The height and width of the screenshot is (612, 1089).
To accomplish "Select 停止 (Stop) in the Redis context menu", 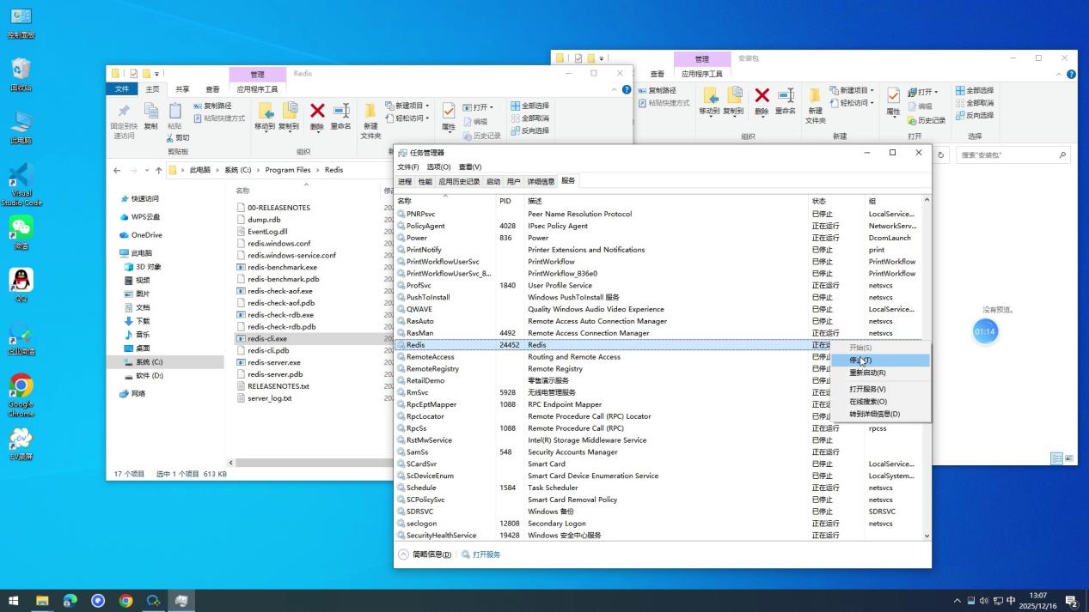I will click(x=860, y=361).
